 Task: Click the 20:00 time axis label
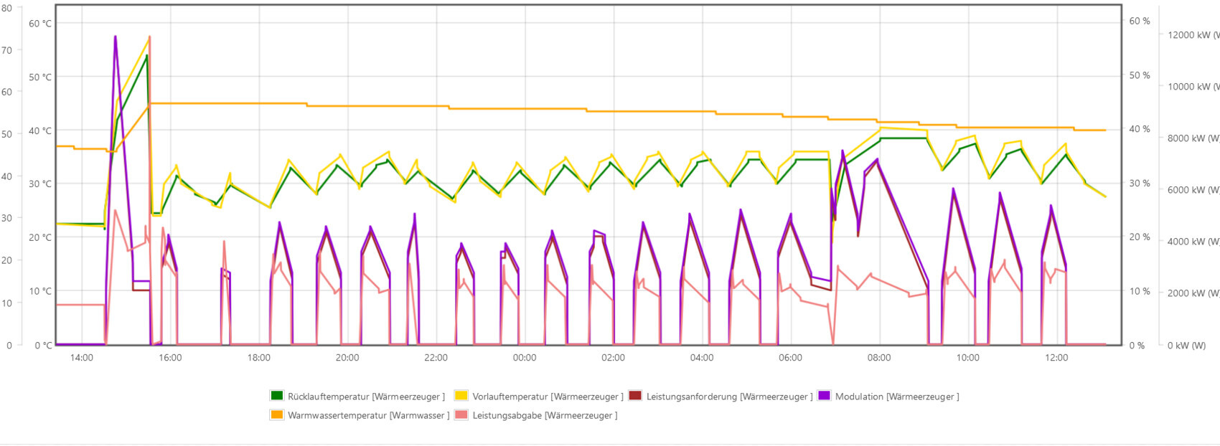[347, 358]
